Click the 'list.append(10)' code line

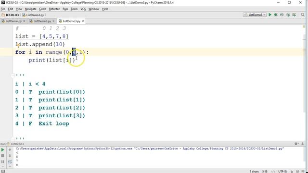coord(40,44)
